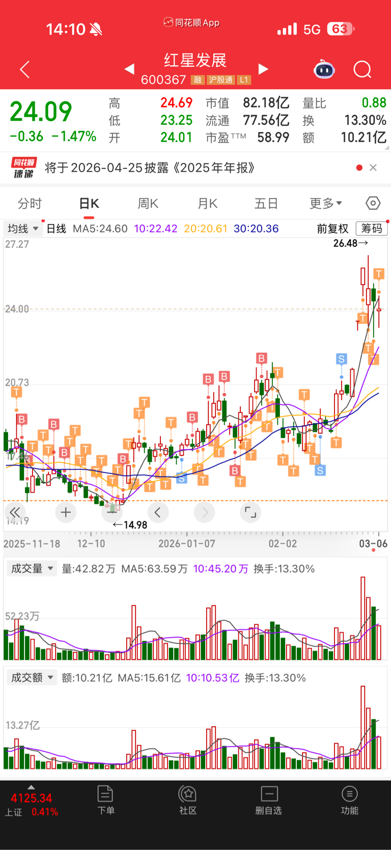
Task: Open 功能 functions menu
Action: (349, 800)
